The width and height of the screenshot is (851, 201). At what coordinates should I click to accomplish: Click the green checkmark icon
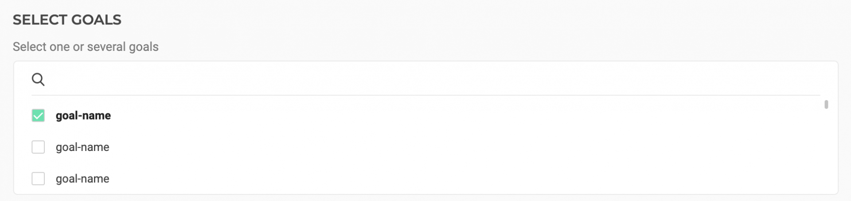(x=38, y=116)
